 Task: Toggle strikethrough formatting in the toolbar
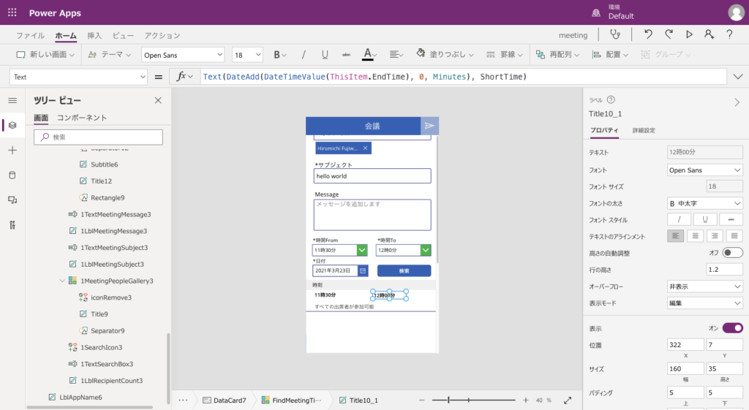(x=346, y=55)
